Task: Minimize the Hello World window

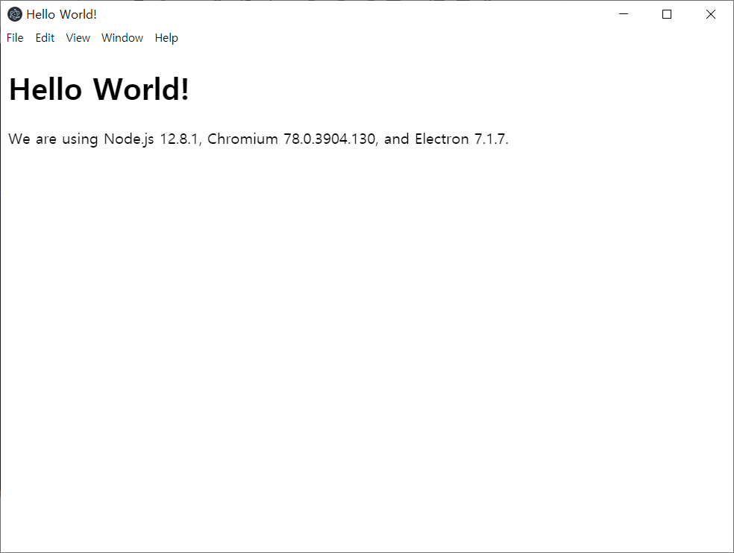Action: [x=624, y=14]
